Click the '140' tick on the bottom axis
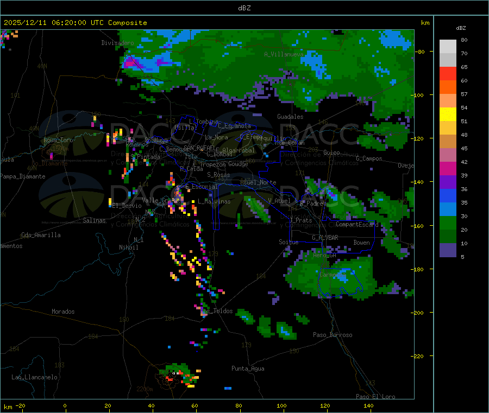 coord(368,405)
